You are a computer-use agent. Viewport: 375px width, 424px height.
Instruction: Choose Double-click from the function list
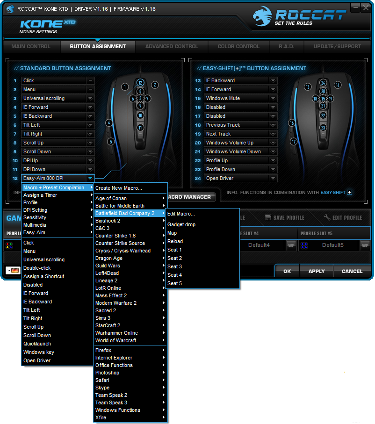click(x=58, y=268)
